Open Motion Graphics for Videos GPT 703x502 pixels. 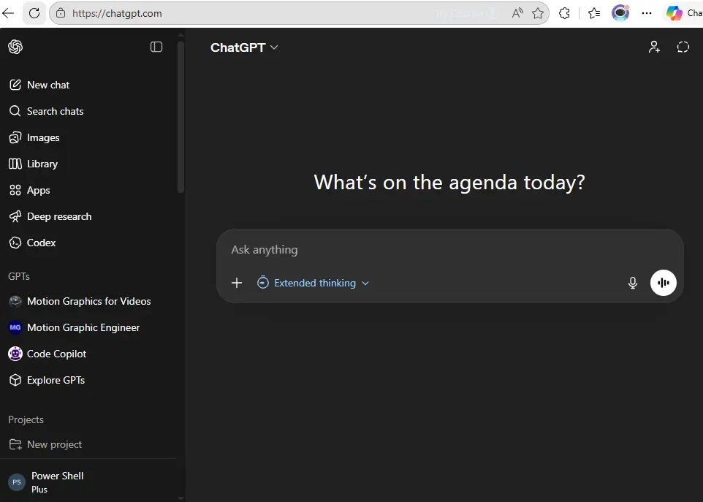pyautogui.click(x=88, y=301)
